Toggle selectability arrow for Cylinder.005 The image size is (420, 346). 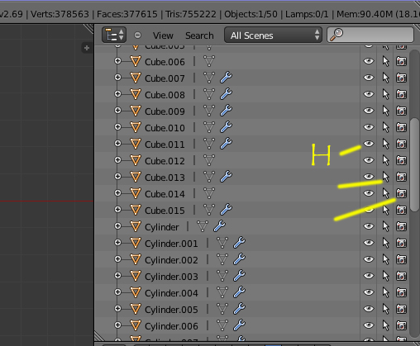tap(386, 309)
